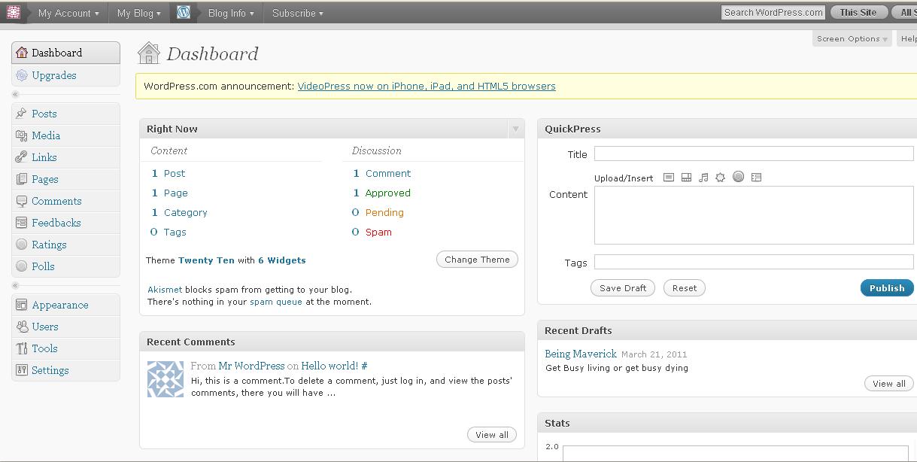Collapse the Right Now widget using its arrow
Image resolution: width=917 pixels, height=462 pixels.
click(x=515, y=129)
